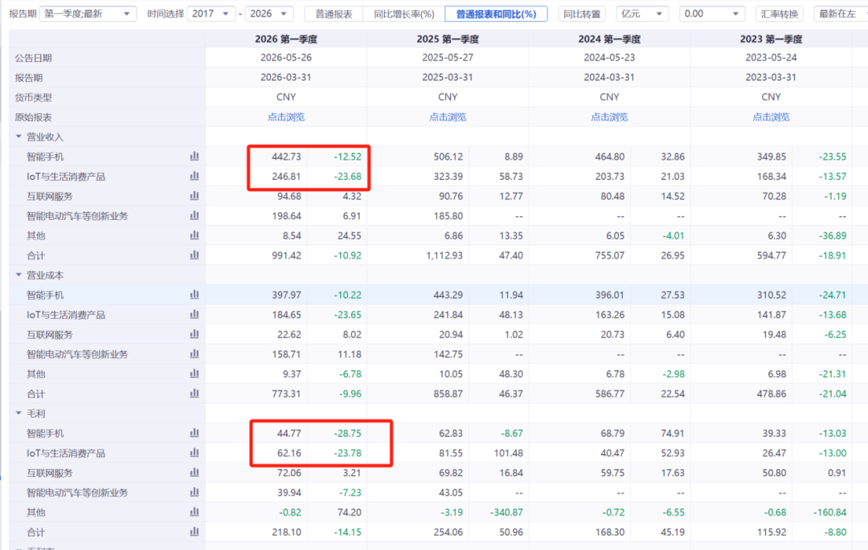Open 点击浏览 link for 2025 第一季度
This screenshot has height=550, width=868.
point(448,117)
